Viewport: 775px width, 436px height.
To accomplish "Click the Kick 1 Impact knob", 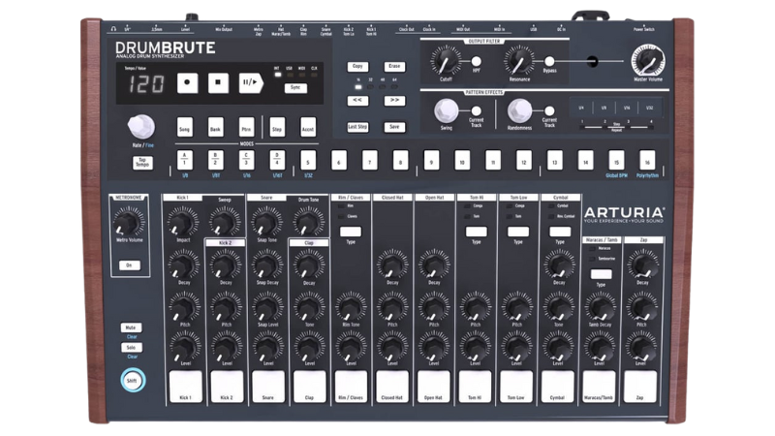I will point(183,222).
